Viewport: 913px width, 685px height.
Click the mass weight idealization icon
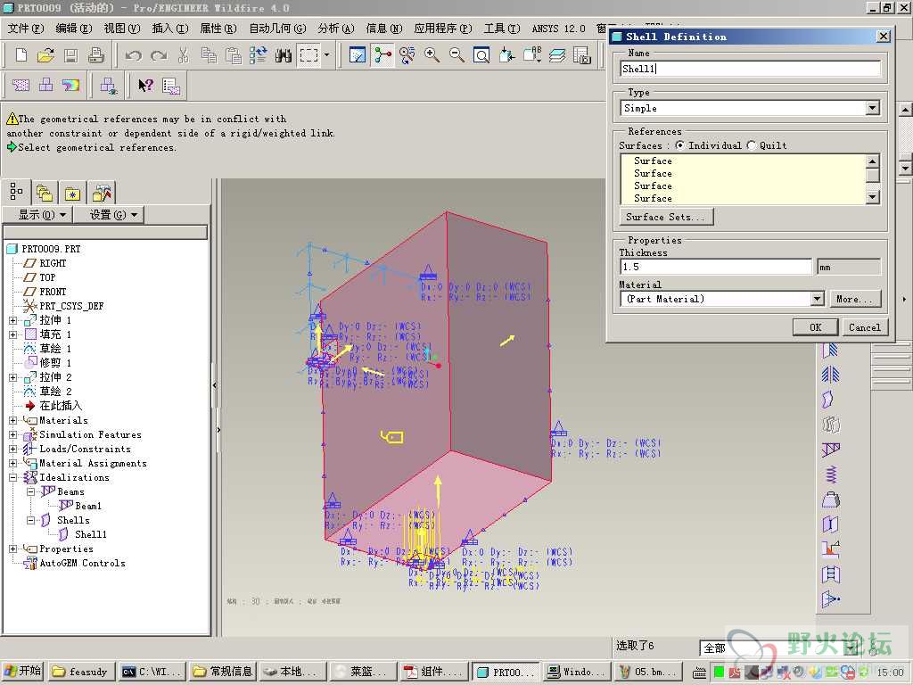(831, 499)
